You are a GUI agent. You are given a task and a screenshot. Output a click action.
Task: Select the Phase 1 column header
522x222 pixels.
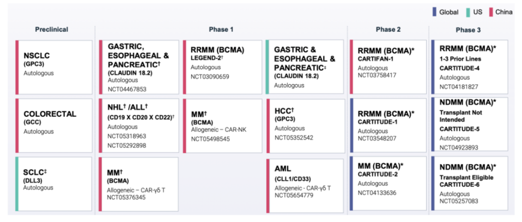[x=221, y=30]
